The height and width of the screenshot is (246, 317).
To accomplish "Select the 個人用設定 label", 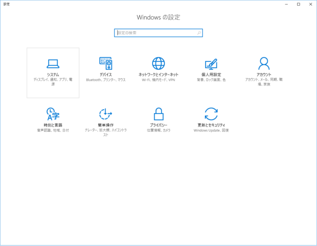I will pos(211,75).
